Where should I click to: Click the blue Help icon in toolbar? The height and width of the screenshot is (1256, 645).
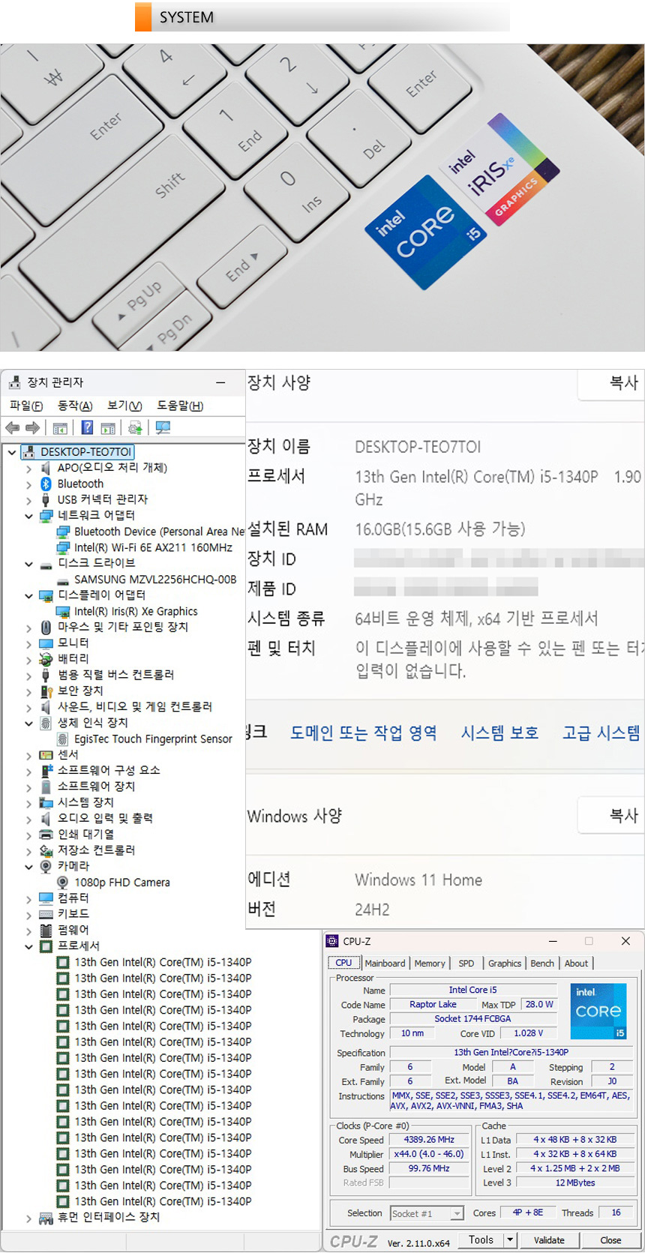87,428
